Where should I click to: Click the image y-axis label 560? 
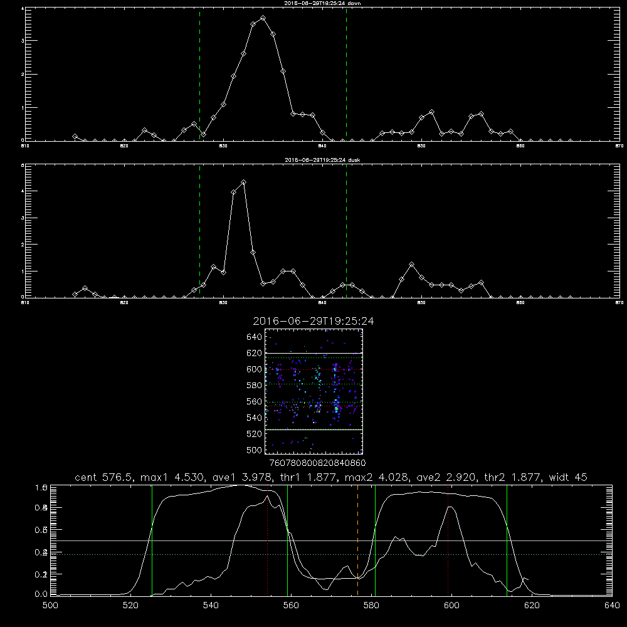(x=255, y=401)
